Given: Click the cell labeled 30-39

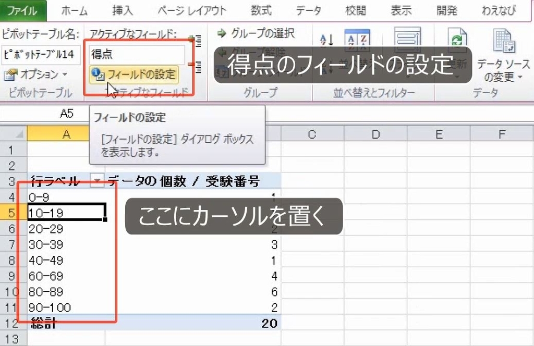Looking at the screenshot, I should click(x=66, y=244).
